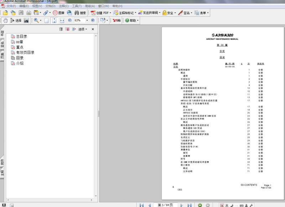The image size is (285, 207).
Task: Click the 63% zoom input field
Action: [79, 20]
